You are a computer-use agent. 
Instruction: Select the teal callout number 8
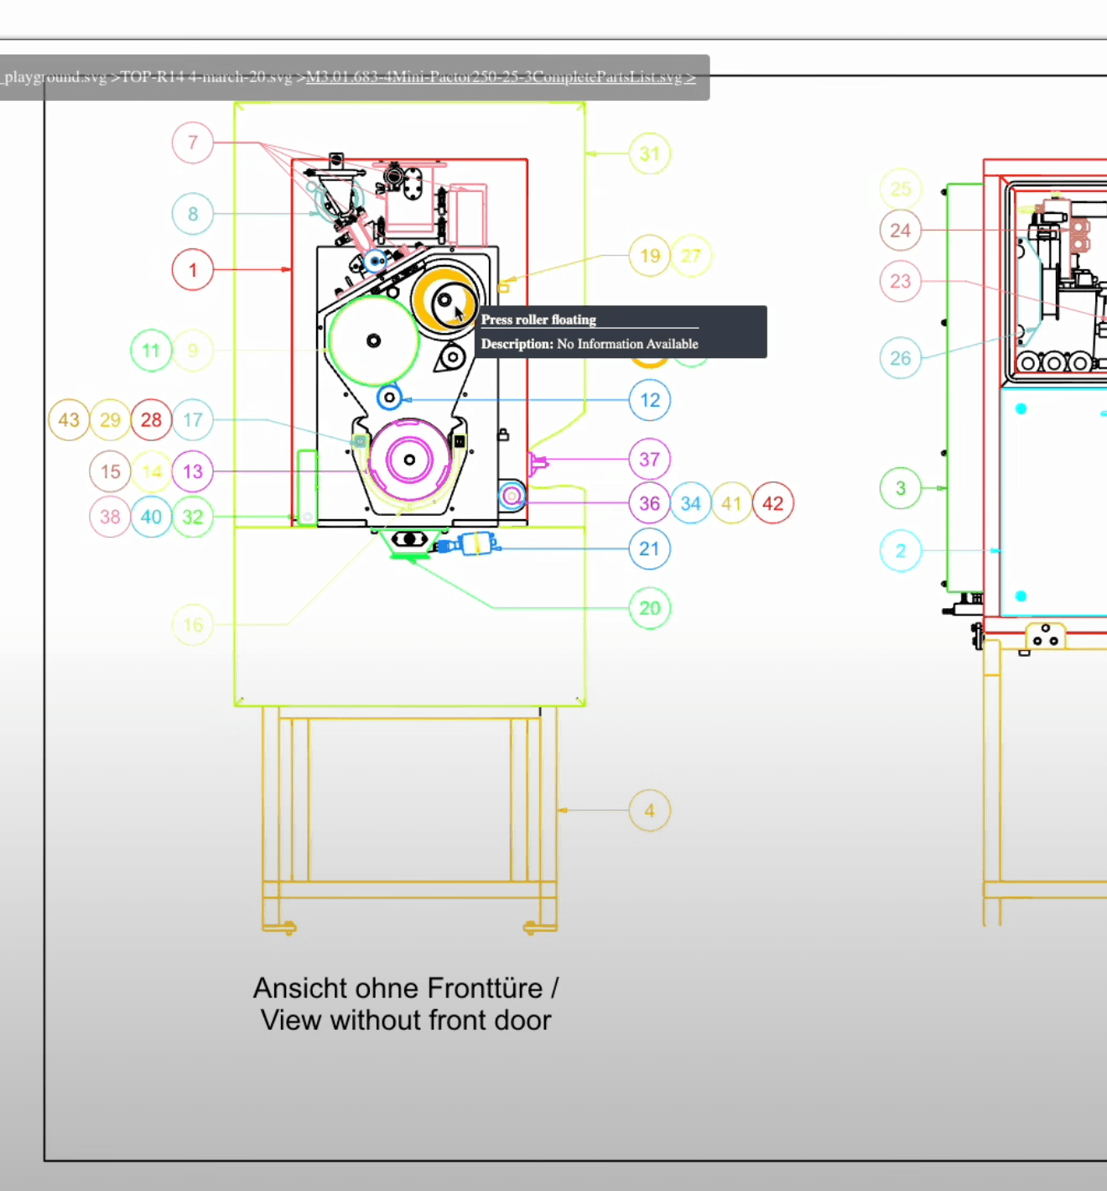(193, 214)
